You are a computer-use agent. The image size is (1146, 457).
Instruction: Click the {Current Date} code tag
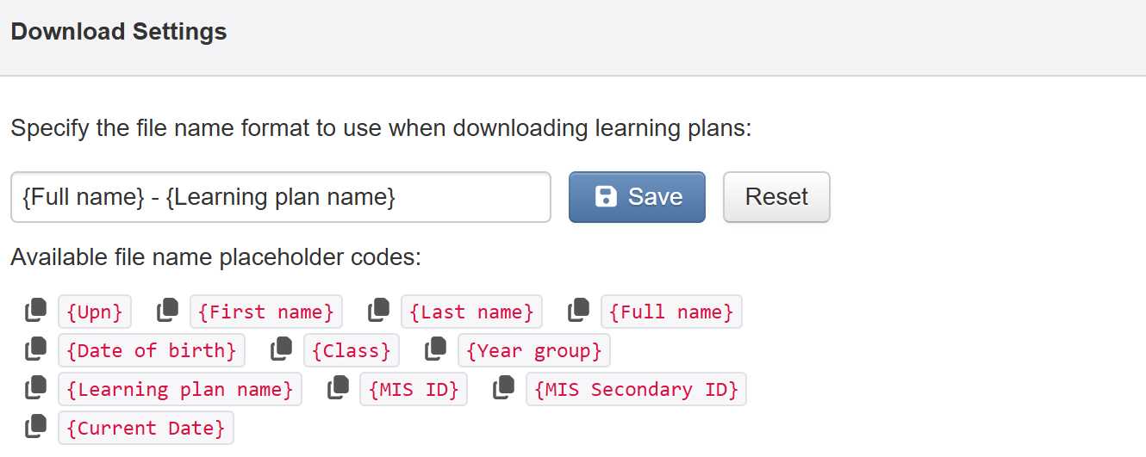tap(146, 428)
